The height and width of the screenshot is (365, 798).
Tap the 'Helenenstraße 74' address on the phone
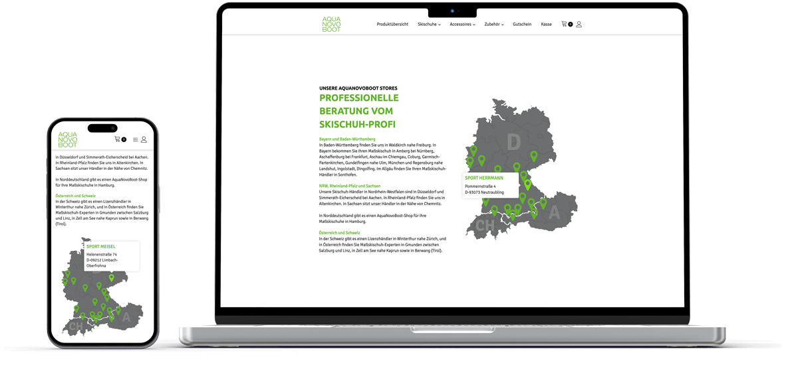102,255
